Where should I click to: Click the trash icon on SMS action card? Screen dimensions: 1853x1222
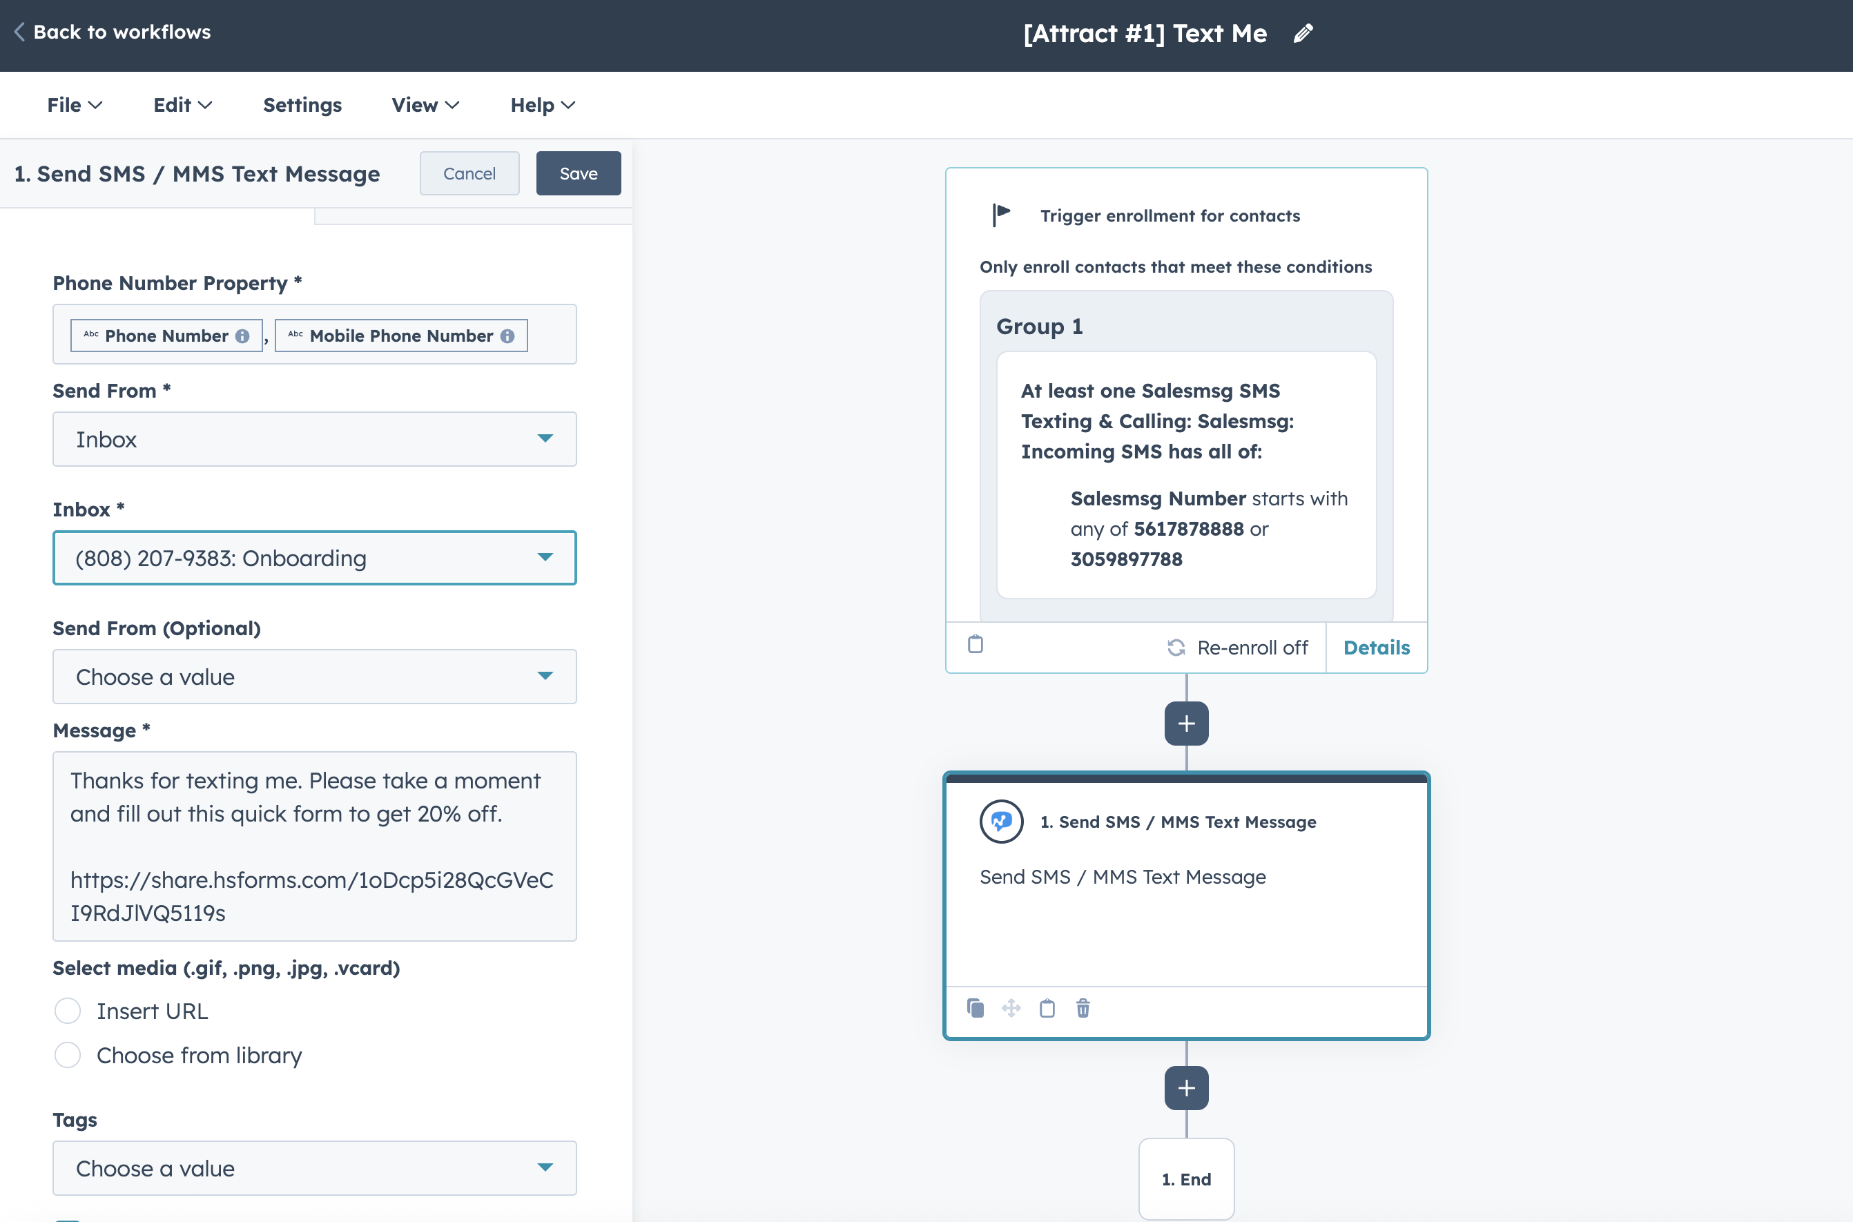tap(1083, 1008)
